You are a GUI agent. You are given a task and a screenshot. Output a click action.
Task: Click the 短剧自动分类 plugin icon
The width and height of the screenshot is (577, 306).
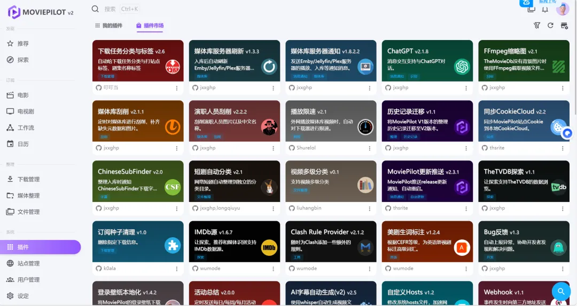[269, 187]
